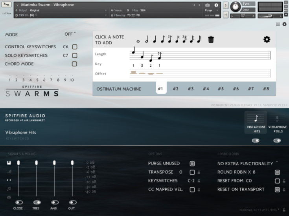Screen dimensions: 289x216
Task: Add a half note to the ostinato
Action: (x=147, y=39)
